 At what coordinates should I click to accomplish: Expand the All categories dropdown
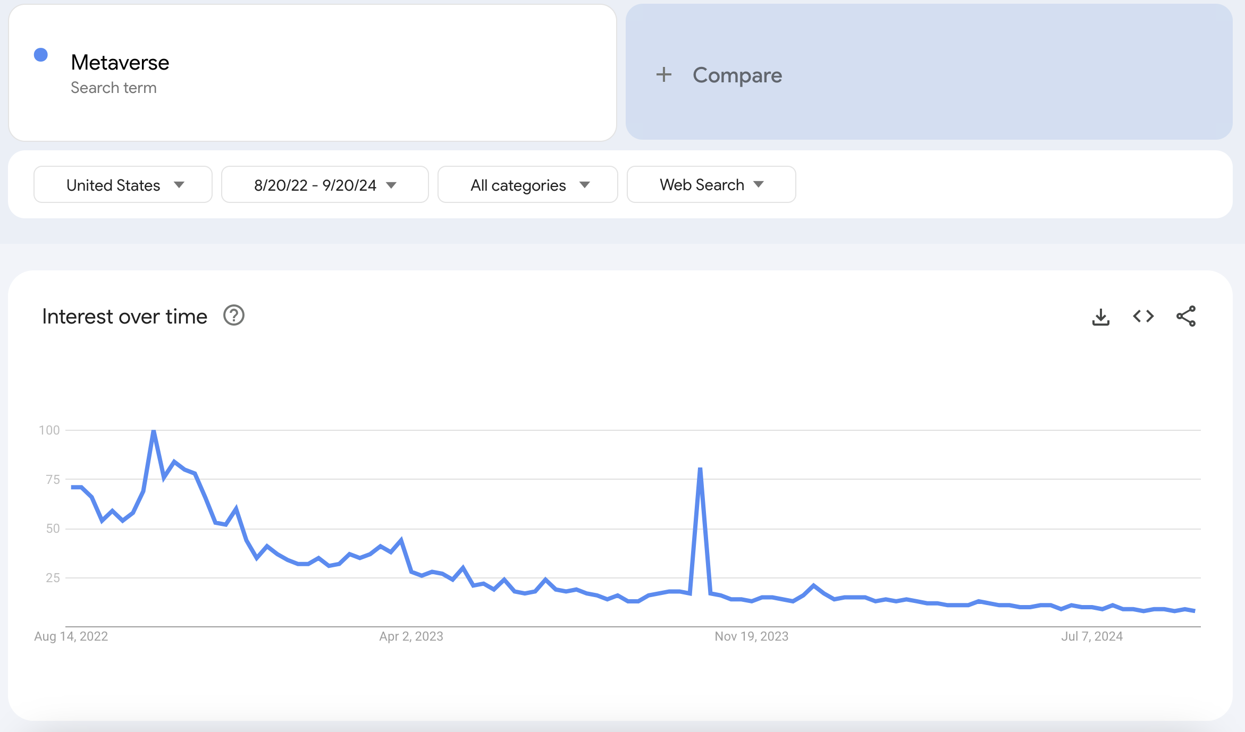point(527,184)
